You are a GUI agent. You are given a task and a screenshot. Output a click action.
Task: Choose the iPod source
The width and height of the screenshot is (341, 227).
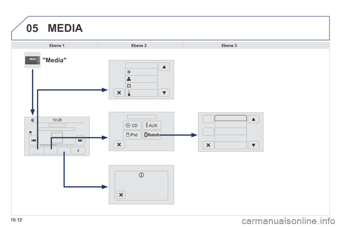point(132,135)
